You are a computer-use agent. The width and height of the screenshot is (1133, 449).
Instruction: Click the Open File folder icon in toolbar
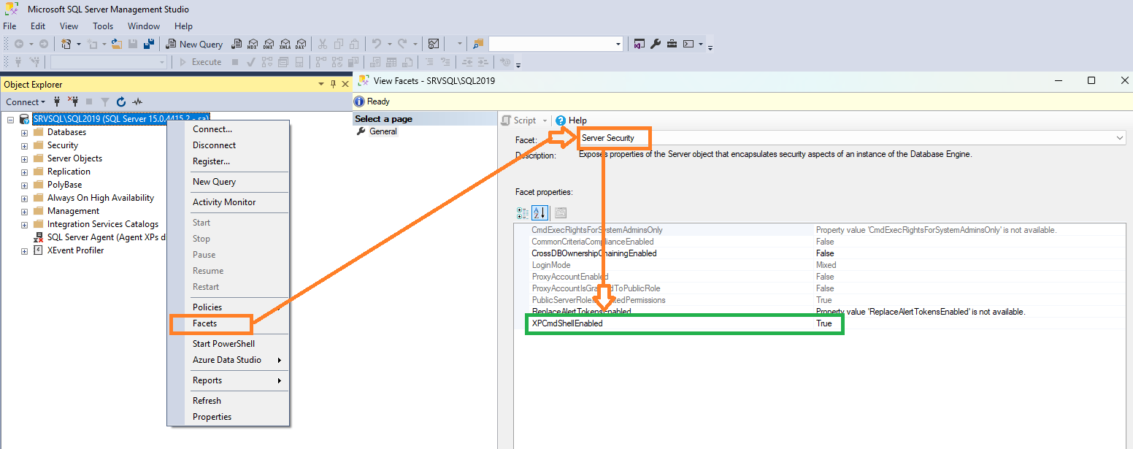point(116,44)
